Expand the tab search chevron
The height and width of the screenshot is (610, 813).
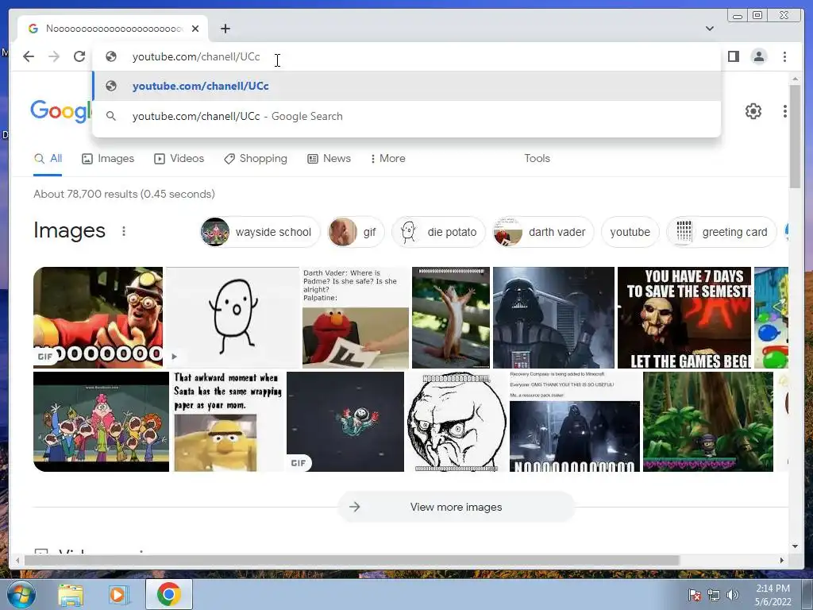coord(709,29)
